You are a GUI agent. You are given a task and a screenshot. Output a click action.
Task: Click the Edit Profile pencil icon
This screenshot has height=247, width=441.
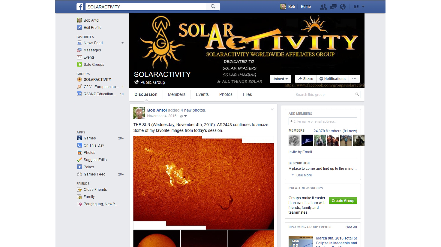(x=79, y=27)
